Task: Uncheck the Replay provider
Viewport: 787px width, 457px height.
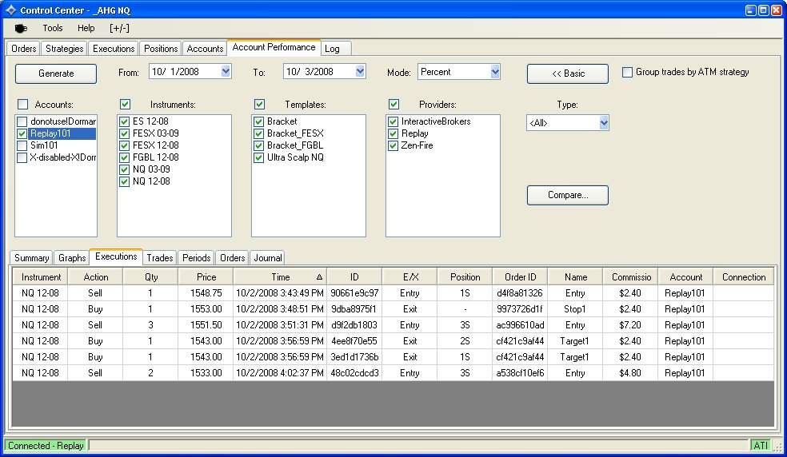Action: pyautogui.click(x=393, y=133)
